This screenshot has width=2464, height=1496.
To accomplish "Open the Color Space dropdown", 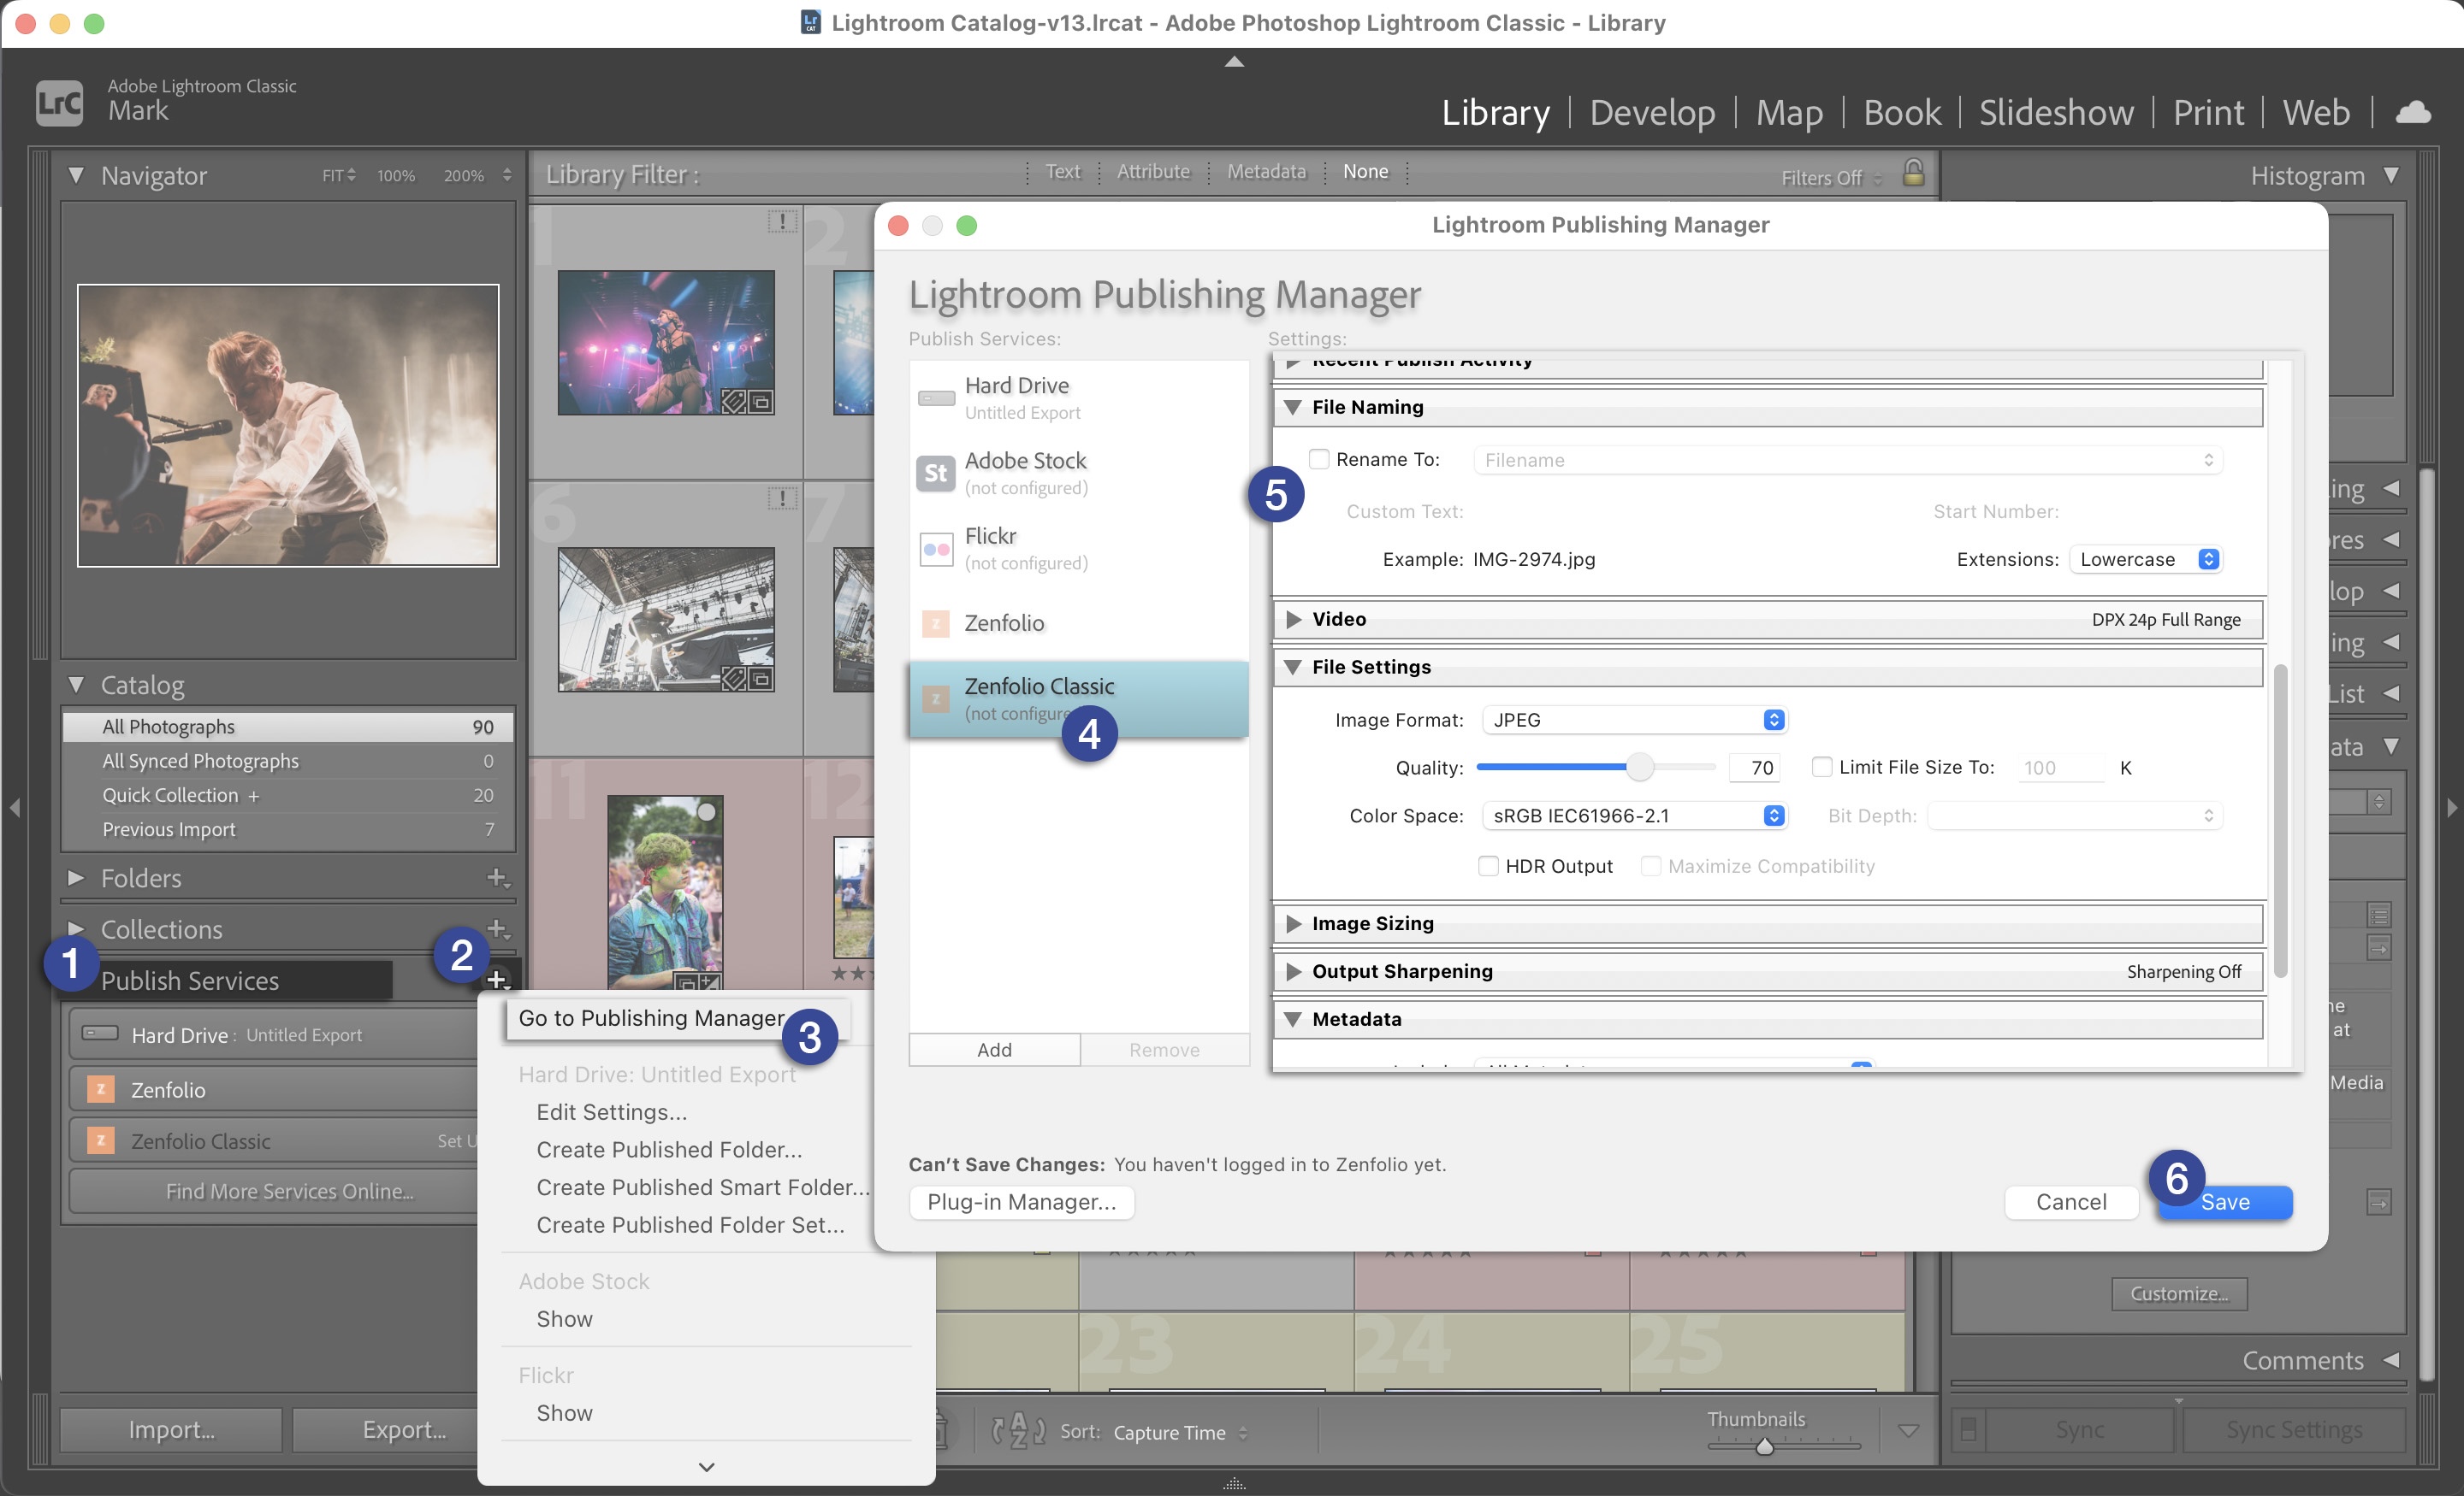I will 1635,816.
